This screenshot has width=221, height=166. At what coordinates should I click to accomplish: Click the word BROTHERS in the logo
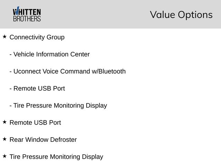pos(27,19)
